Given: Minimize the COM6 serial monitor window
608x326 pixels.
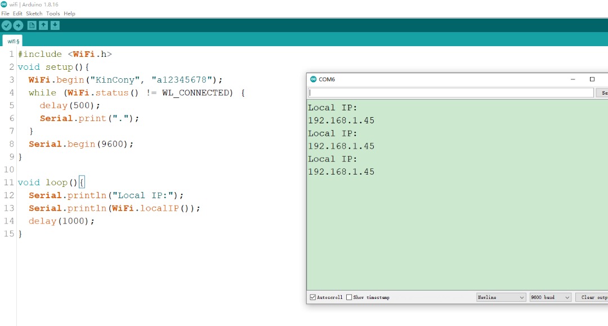Looking at the screenshot, I should [x=573, y=79].
